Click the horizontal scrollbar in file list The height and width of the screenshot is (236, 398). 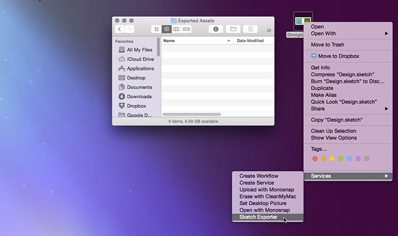[x=192, y=114]
